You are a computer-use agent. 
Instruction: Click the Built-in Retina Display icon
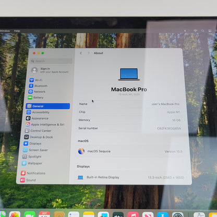(80, 177)
